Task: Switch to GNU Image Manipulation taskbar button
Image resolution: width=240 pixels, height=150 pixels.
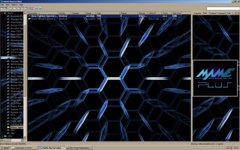Action: point(79,148)
